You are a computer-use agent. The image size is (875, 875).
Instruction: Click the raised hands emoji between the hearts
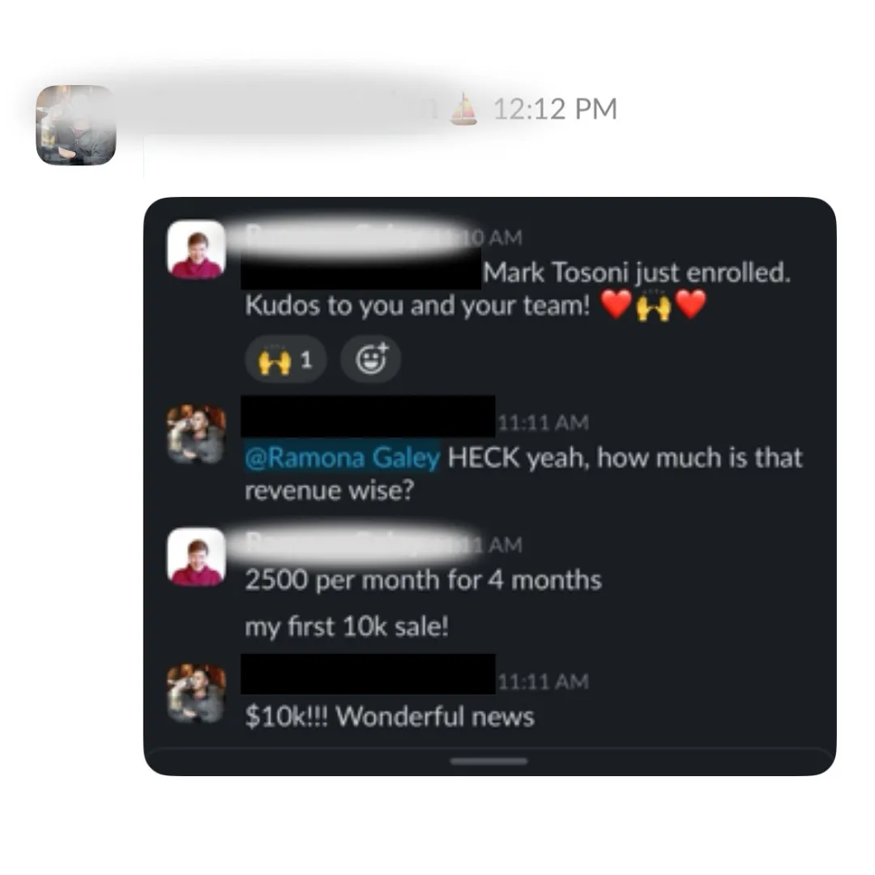pos(654,305)
